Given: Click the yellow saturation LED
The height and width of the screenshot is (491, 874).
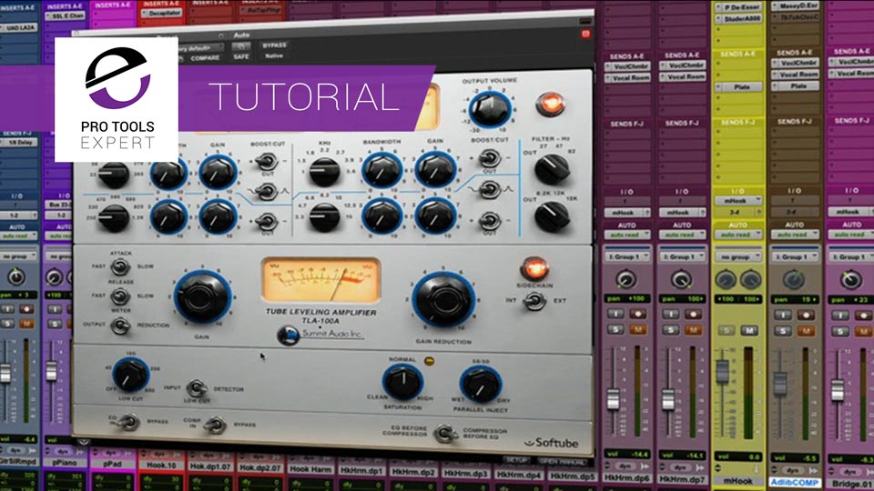Looking at the screenshot, I should tap(429, 361).
